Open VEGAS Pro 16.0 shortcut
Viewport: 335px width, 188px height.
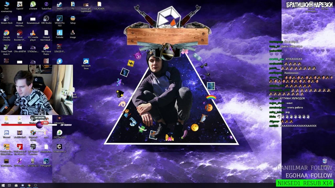[x=59, y=19]
